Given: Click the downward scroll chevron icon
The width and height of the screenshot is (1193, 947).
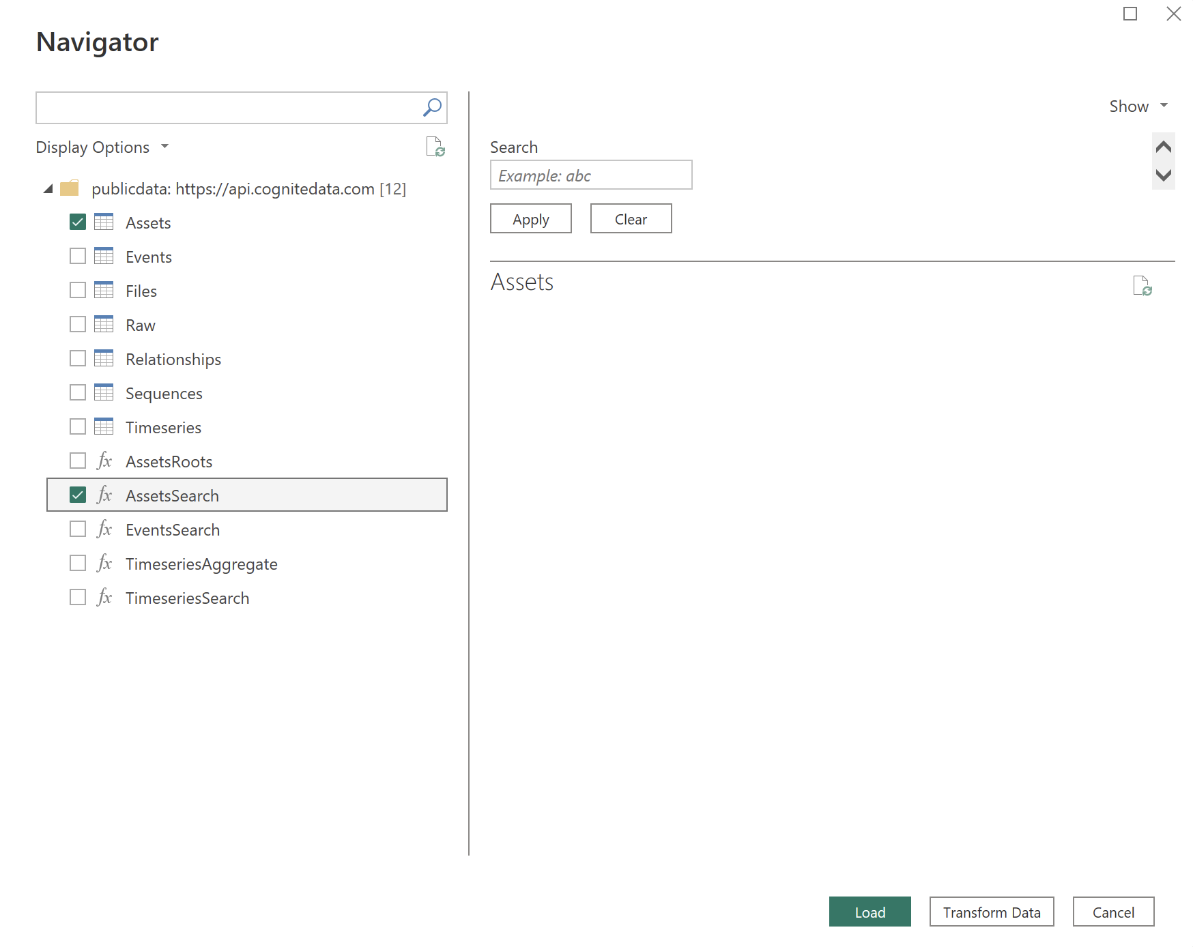Looking at the screenshot, I should (1163, 176).
